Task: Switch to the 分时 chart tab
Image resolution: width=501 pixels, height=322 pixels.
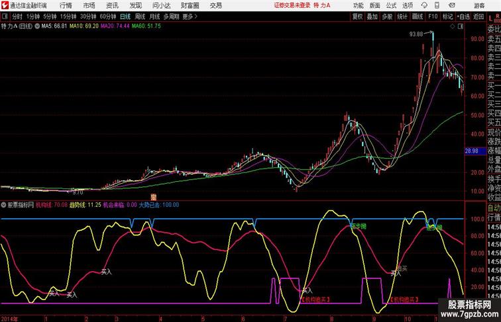Action: click(17, 17)
